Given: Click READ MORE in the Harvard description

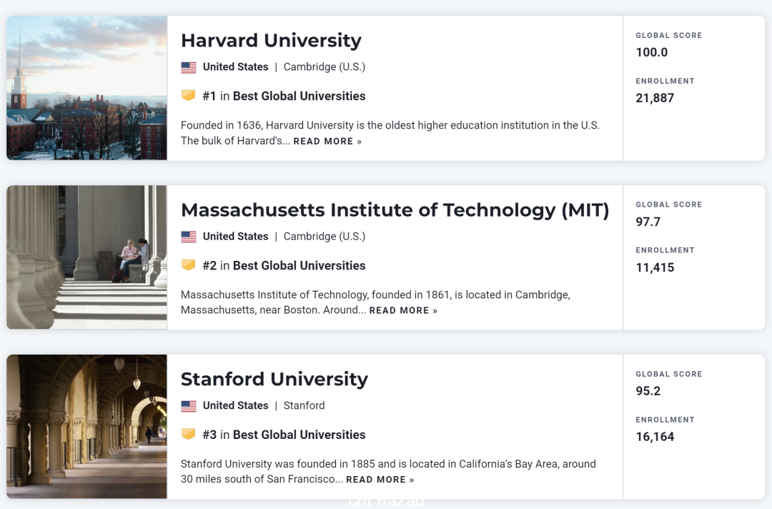Looking at the screenshot, I should click(x=327, y=142).
